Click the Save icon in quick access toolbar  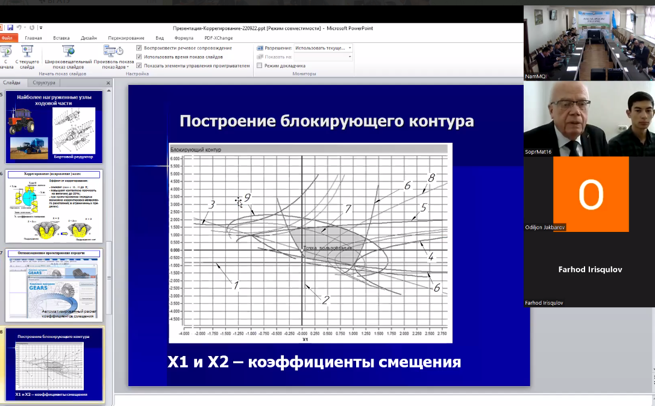click(10, 28)
